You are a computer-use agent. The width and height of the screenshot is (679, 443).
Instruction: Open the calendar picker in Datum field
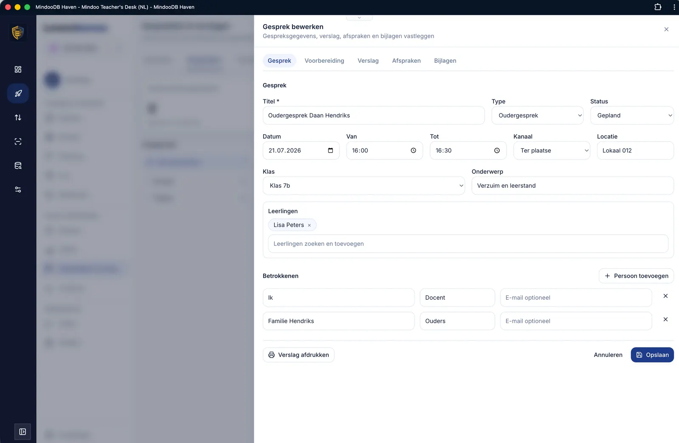click(331, 150)
